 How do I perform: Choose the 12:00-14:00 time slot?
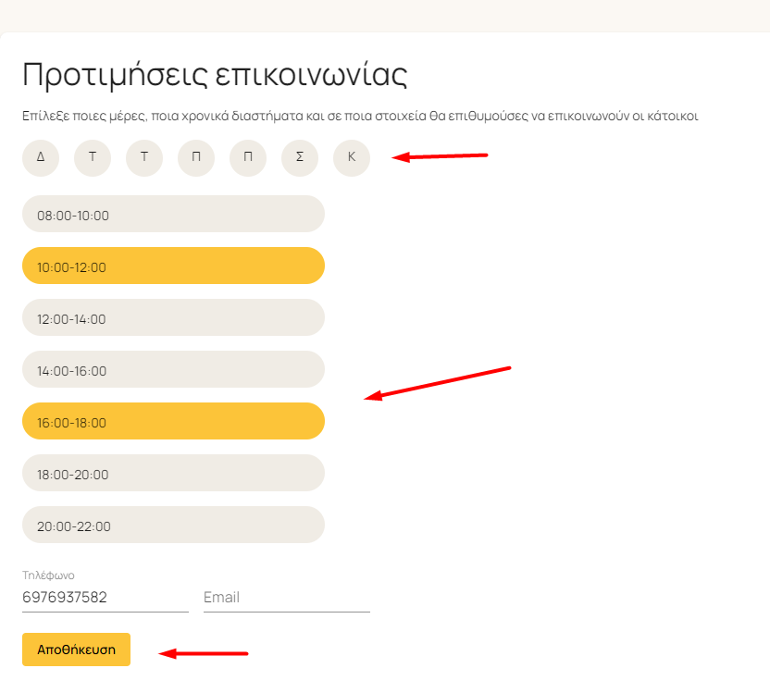(173, 317)
